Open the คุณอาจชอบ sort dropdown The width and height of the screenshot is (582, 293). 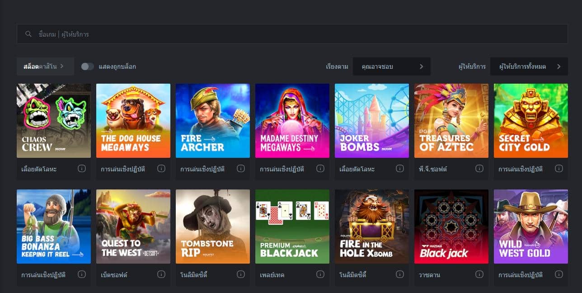[392, 66]
